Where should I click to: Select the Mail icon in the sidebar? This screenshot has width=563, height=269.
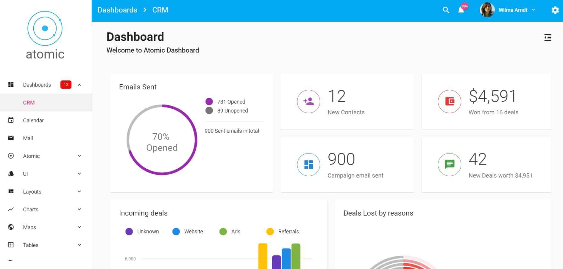click(11, 138)
